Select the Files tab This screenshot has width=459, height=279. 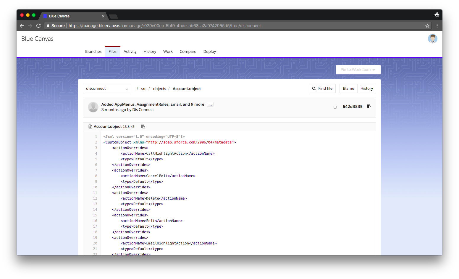113,51
